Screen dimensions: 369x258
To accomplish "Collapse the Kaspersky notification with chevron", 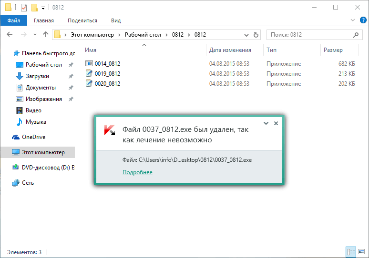I will click(266, 123).
